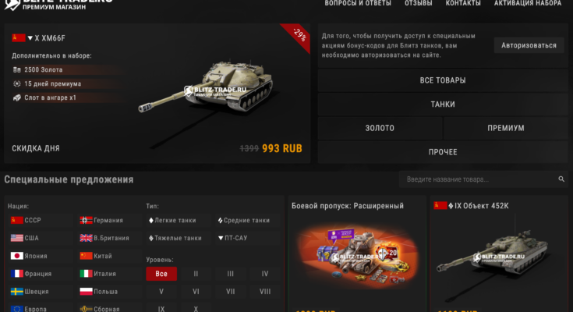Open the КОНТАКТЫ menu item
Image resolution: width=573 pixels, height=312 pixels.
click(x=463, y=3)
